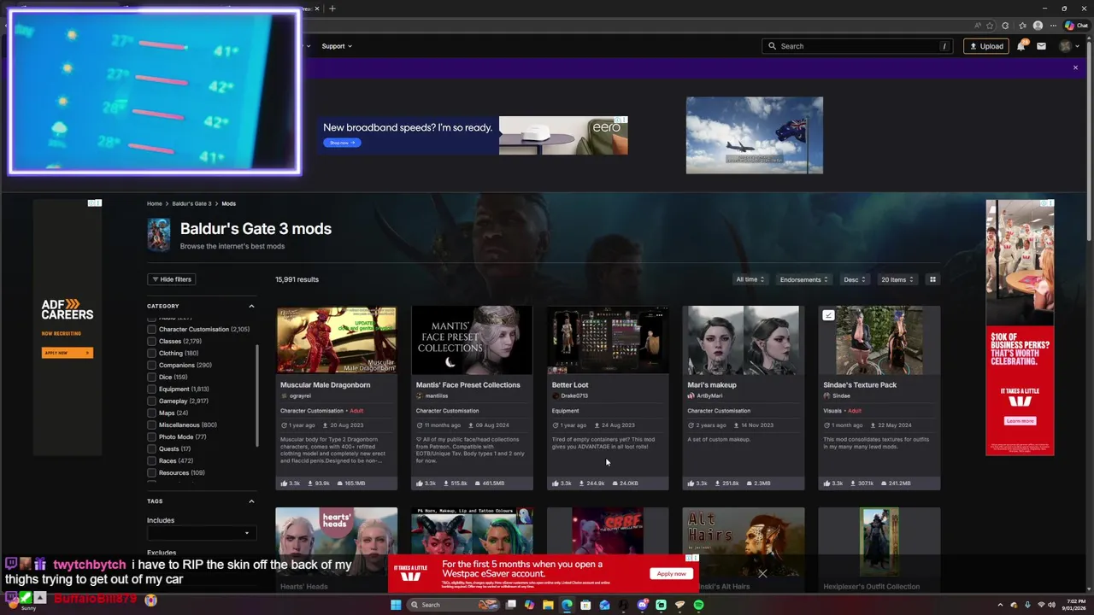Click the Upload button
This screenshot has width=1094, height=615.
click(986, 46)
